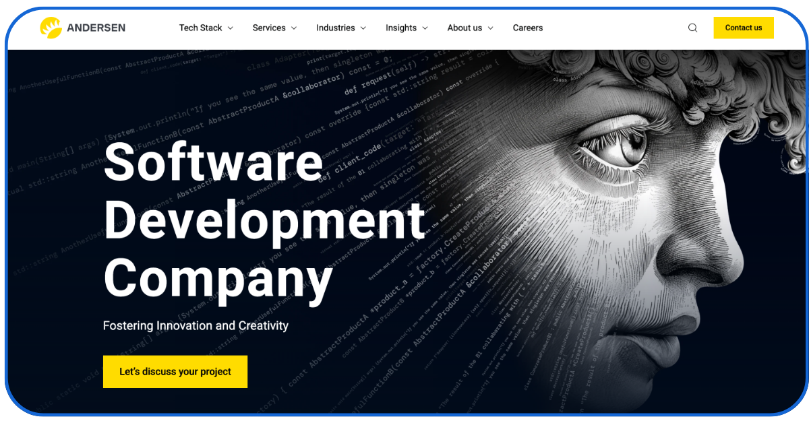
Task: Open the search magnifier icon
Action: [x=692, y=28]
